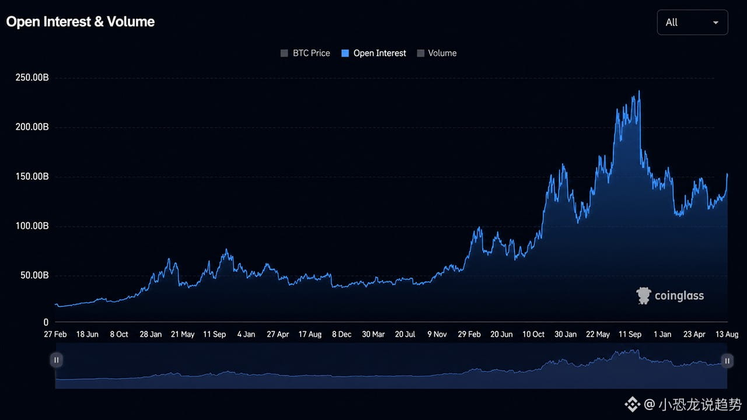Grab the right range slider handle
Screen dimensions: 747x420
[727, 361]
